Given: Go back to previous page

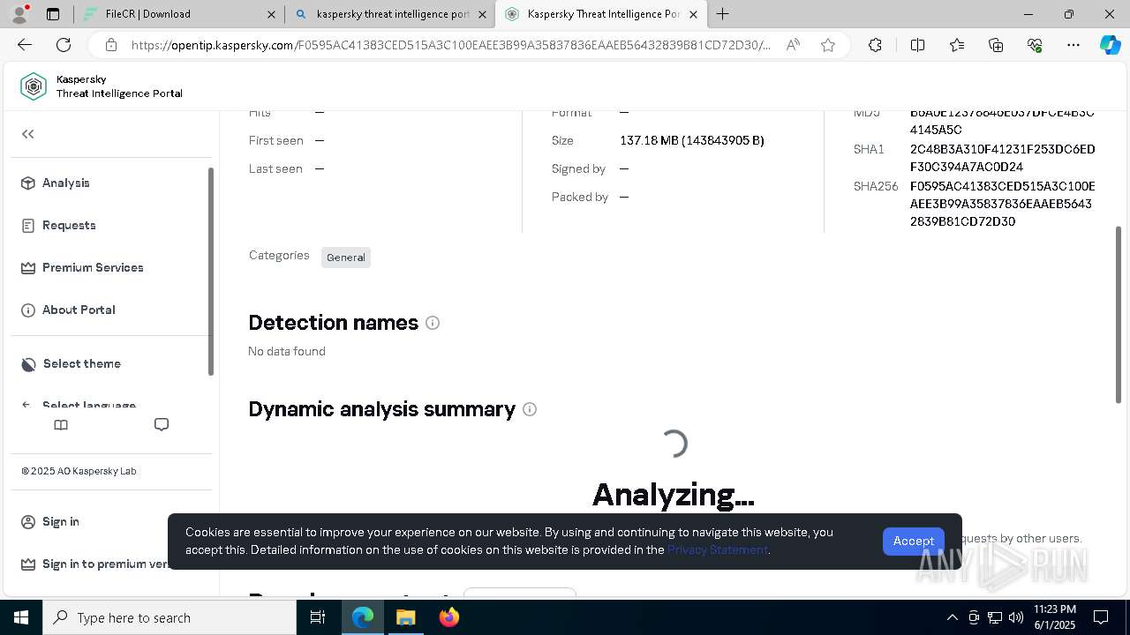Looking at the screenshot, I should click(x=25, y=45).
